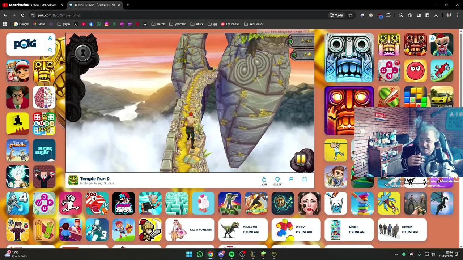
Task: Show hidden system tray icons
Action: coord(396,254)
